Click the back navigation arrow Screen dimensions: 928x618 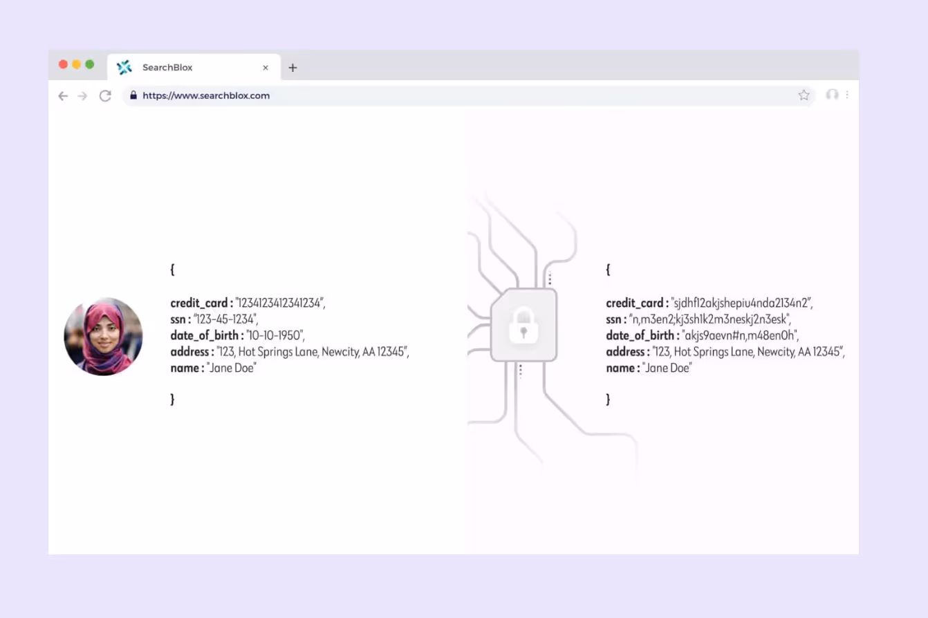tap(63, 96)
